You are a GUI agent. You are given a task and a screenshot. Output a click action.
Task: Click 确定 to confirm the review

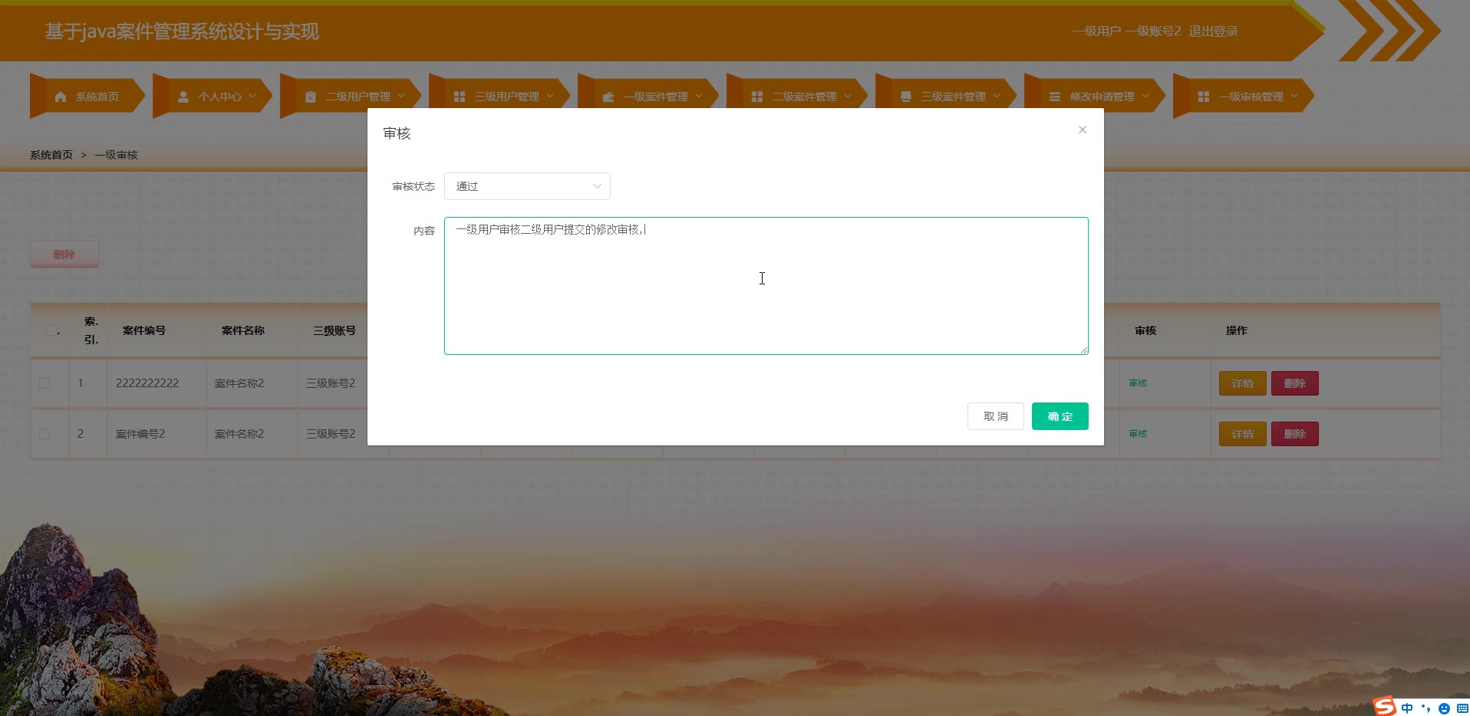tap(1060, 416)
